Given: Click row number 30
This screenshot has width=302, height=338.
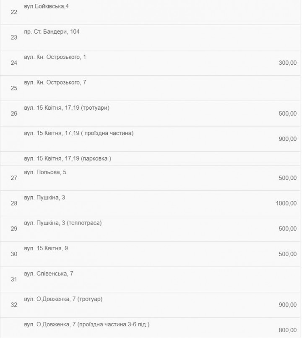Looking at the screenshot, I should click(x=14, y=254).
